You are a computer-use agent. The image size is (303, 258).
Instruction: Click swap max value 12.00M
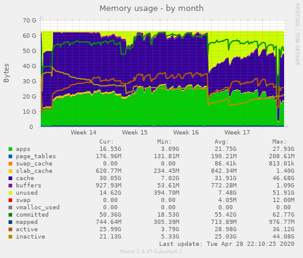283,200
